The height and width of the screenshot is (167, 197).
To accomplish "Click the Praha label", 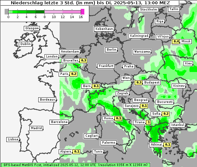I will [128, 66].
